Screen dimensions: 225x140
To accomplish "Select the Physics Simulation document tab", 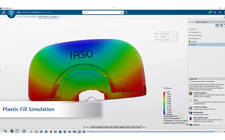I will point(27,17).
